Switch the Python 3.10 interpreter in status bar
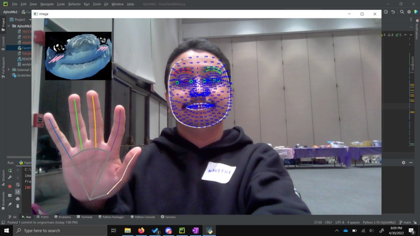Viewport: 420px width, 236px height. (x=379, y=222)
